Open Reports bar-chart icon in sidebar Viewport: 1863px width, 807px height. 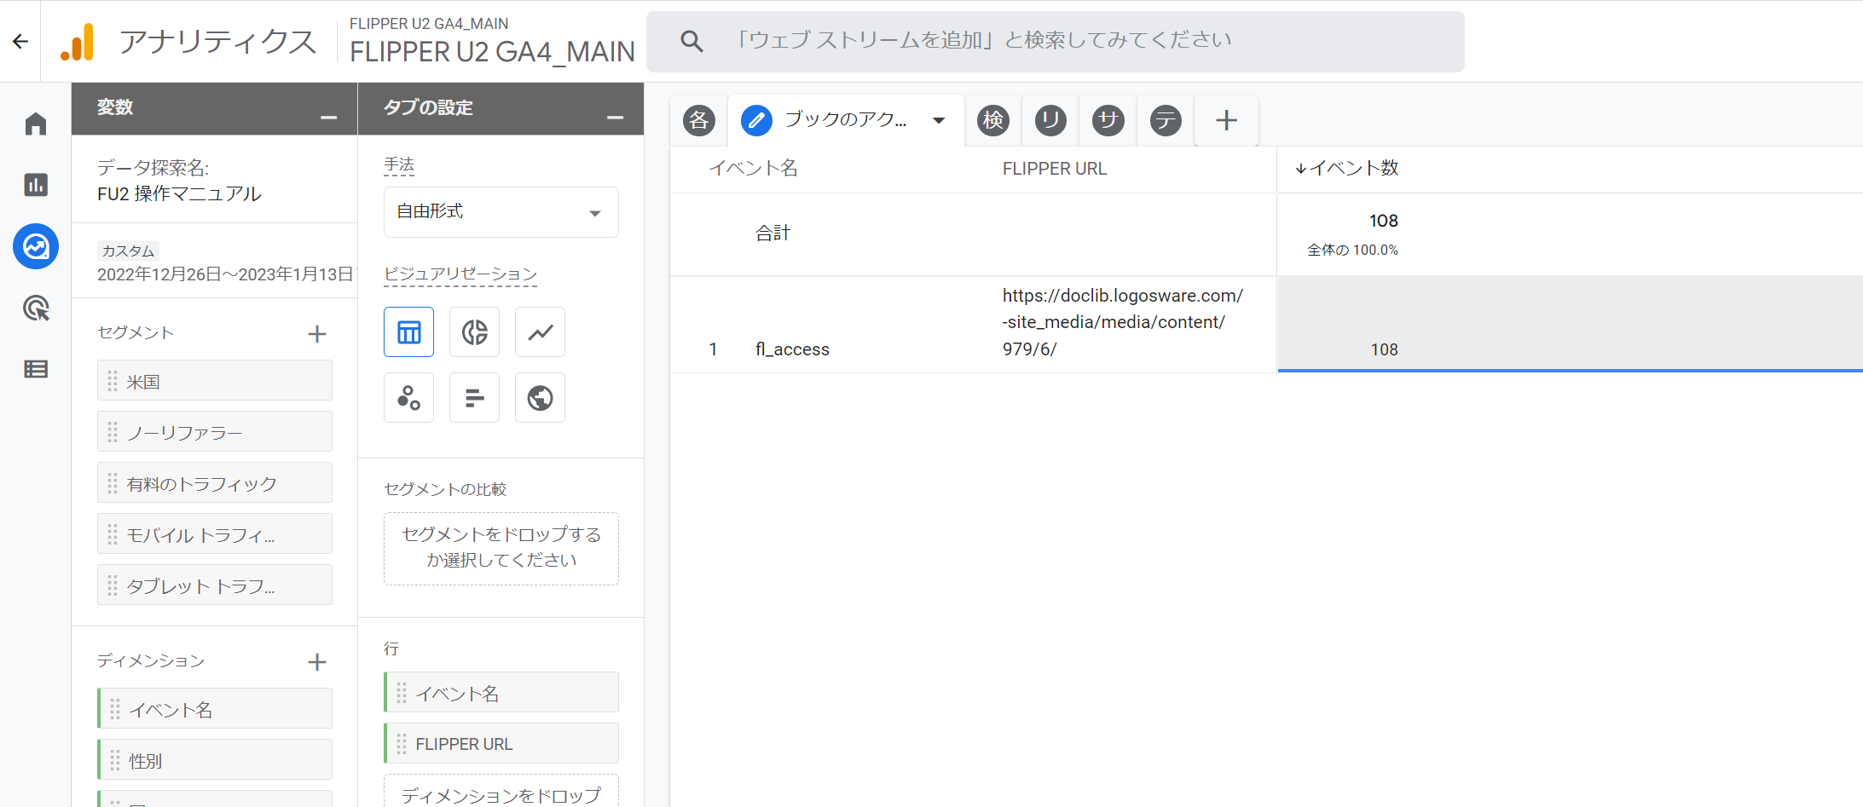tap(36, 185)
